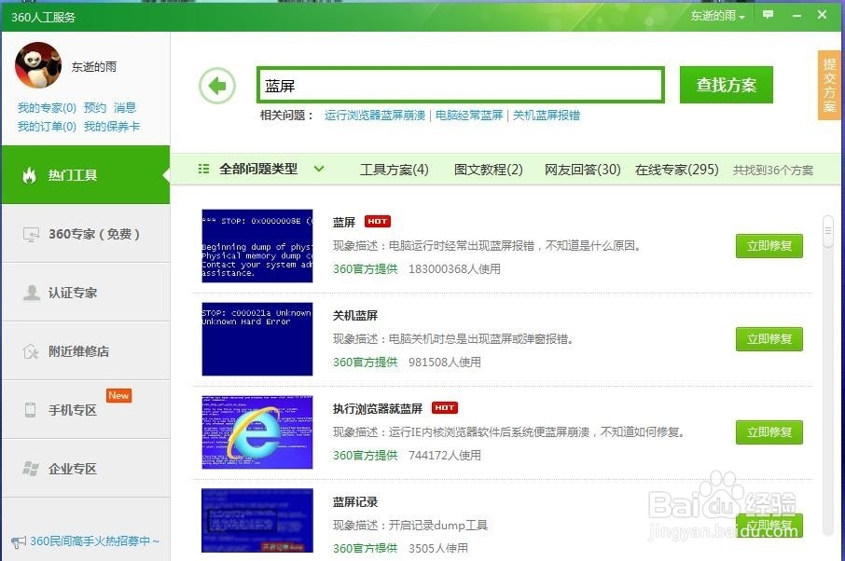Click the search field containing 蓝屏
Screen dimensions: 845x561
pyautogui.click(x=461, y=85)
